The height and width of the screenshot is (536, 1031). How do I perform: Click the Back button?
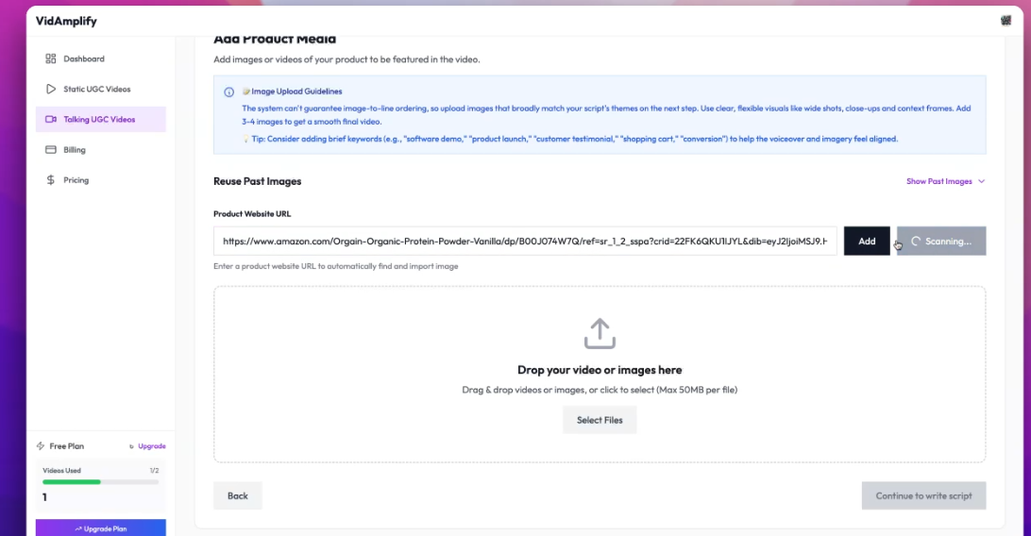click(x=238, y=495)
